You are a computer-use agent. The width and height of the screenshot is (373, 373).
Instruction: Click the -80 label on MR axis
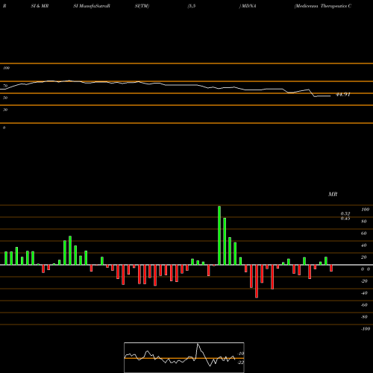pos(364,317)
